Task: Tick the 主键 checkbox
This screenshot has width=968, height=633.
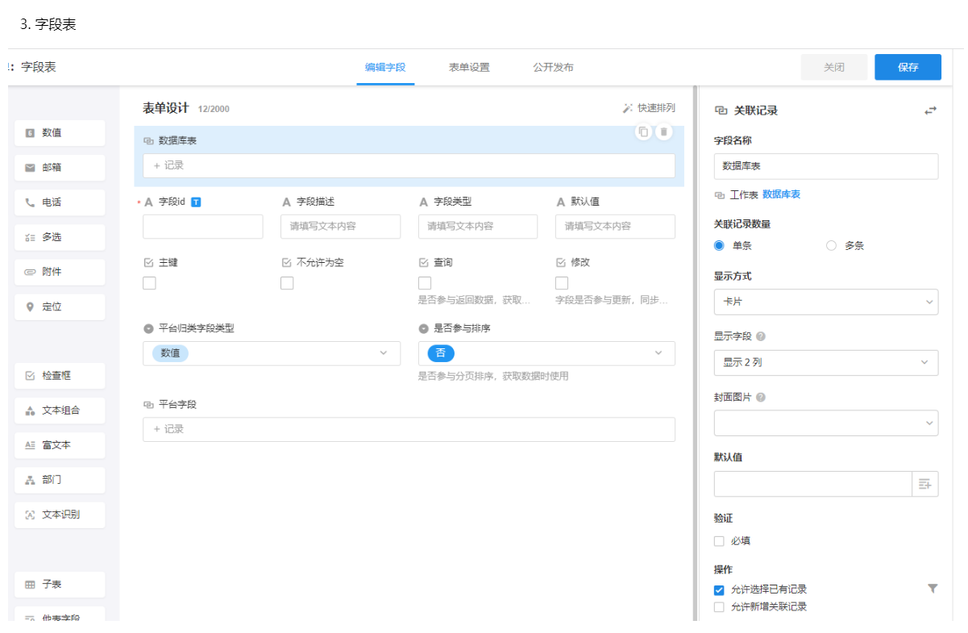Action: pos(149,283)
